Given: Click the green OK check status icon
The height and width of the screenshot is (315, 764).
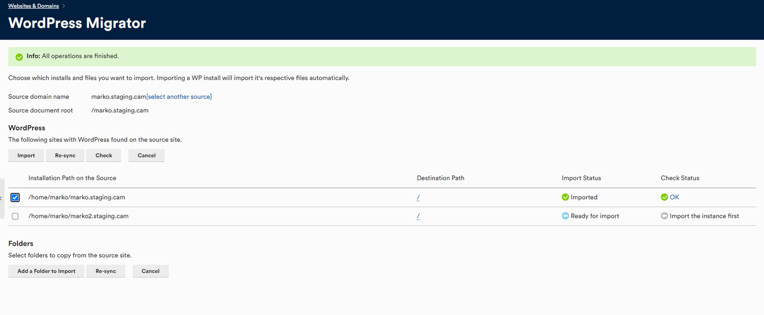Looking at the screenshot, I should [664, 197].
